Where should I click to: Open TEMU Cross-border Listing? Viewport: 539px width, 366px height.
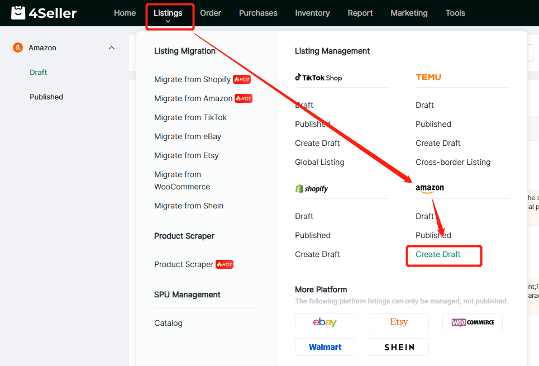(453, 162)
